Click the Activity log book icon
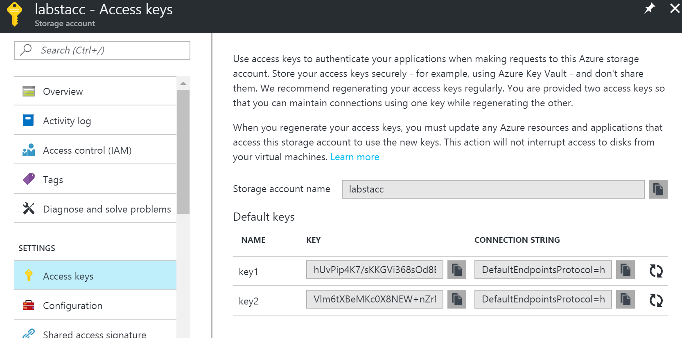The height and width of the screenshot is (338, 682). point(29,121)
